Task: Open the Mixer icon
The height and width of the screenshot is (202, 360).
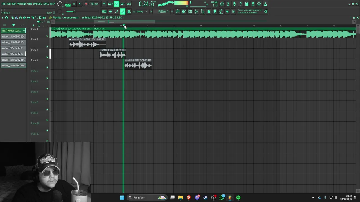Action: tap(196, 12)
